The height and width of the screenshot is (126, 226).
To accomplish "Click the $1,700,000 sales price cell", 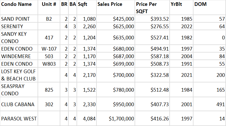I will click(x=121, y=119).
